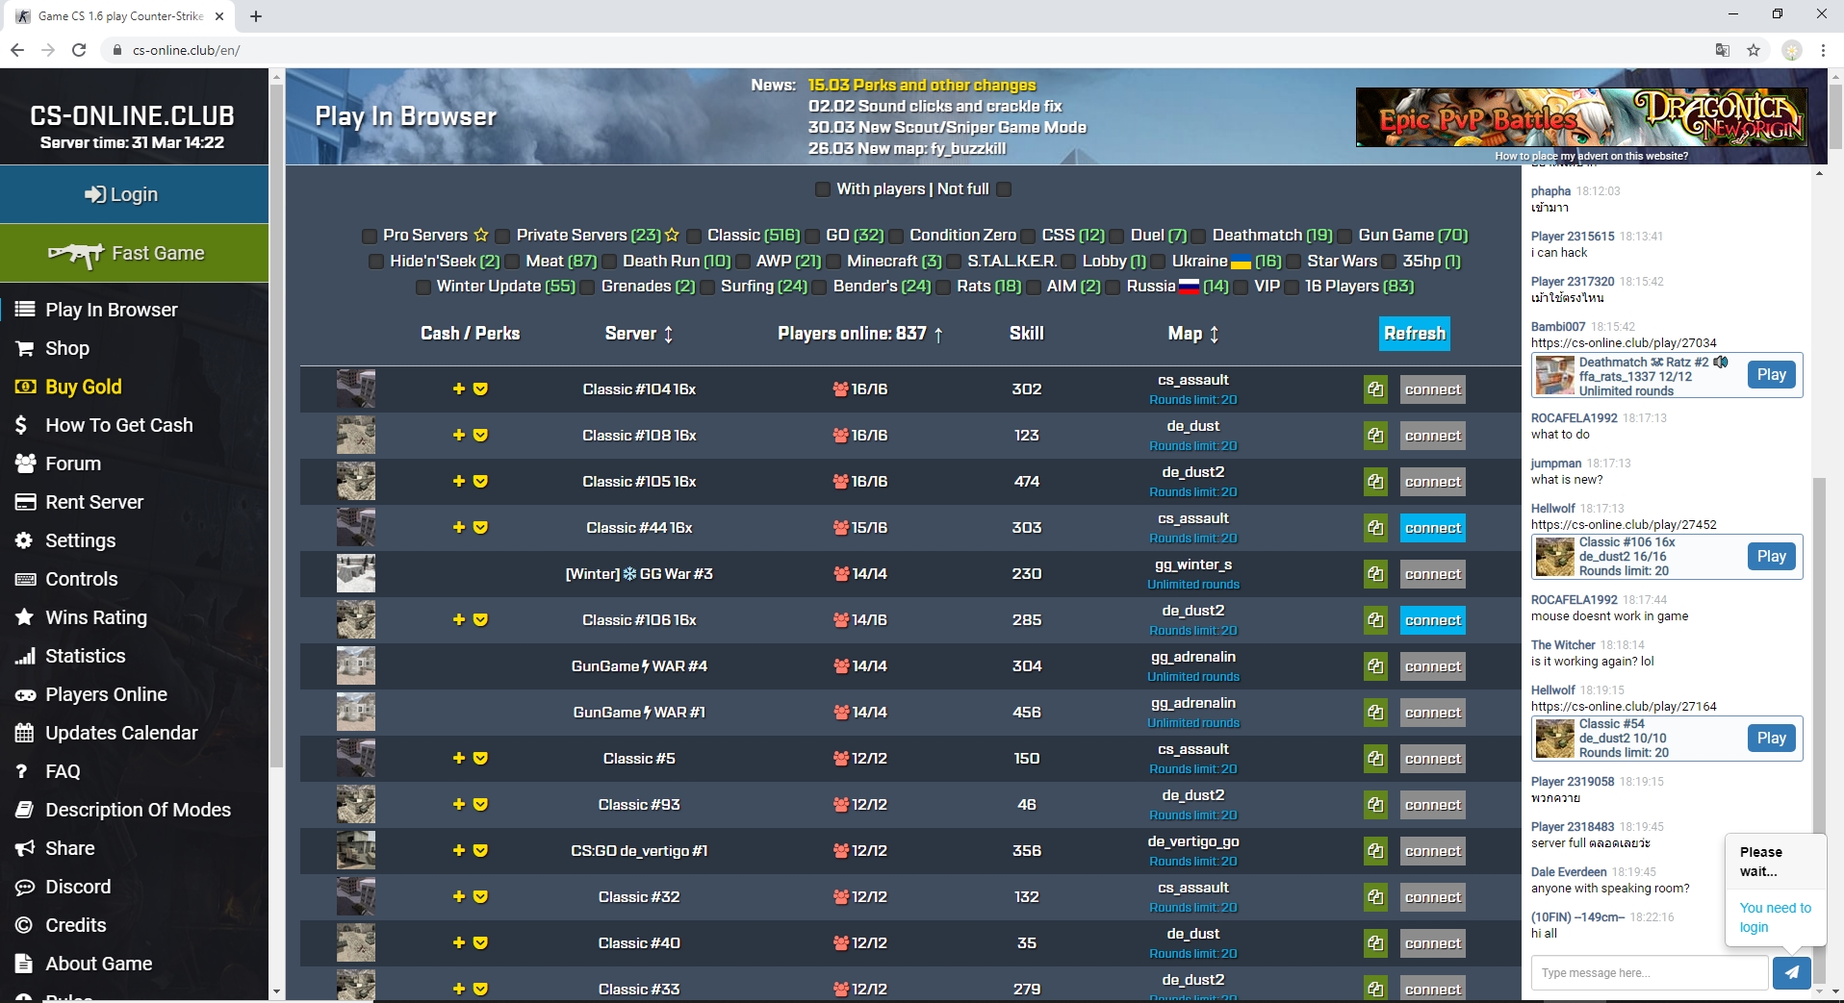Click Forum people icon in sidebar
The height and width of the screenshot is (1003, 1844).
(x=25, y=464)
